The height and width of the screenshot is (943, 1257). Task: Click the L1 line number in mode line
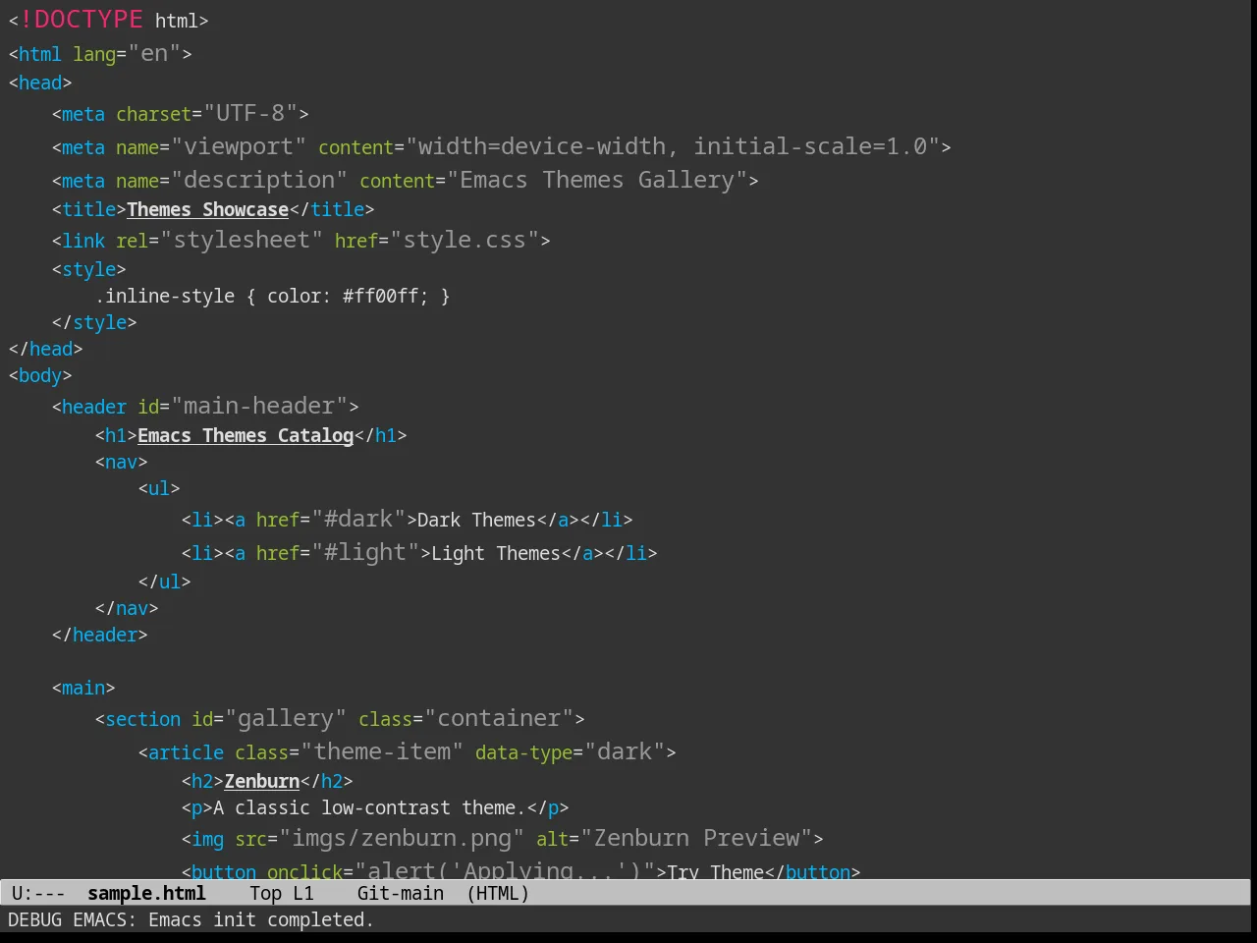(x=303, y=893)
